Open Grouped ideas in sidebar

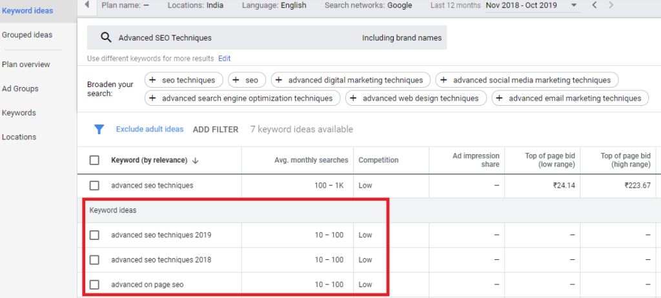pos(27,35)
